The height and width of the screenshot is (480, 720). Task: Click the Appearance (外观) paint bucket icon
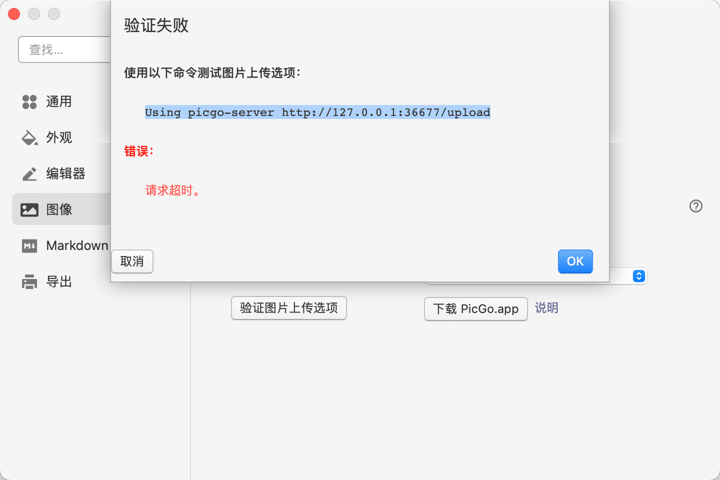(x=29, y=137)
